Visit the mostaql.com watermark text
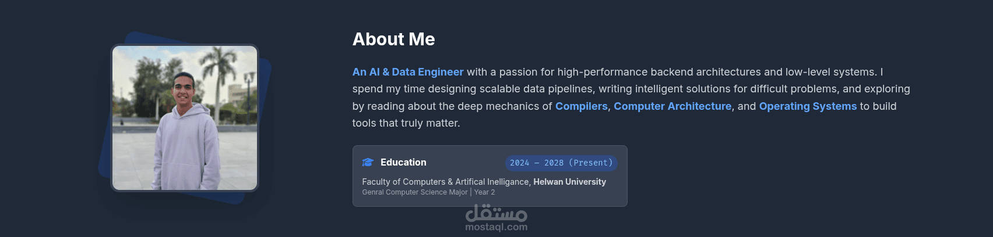The width and height of the screenshot is (993, 237). tap(496, 227)
